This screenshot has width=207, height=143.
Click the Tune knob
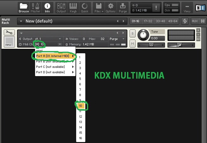[143, 35]
